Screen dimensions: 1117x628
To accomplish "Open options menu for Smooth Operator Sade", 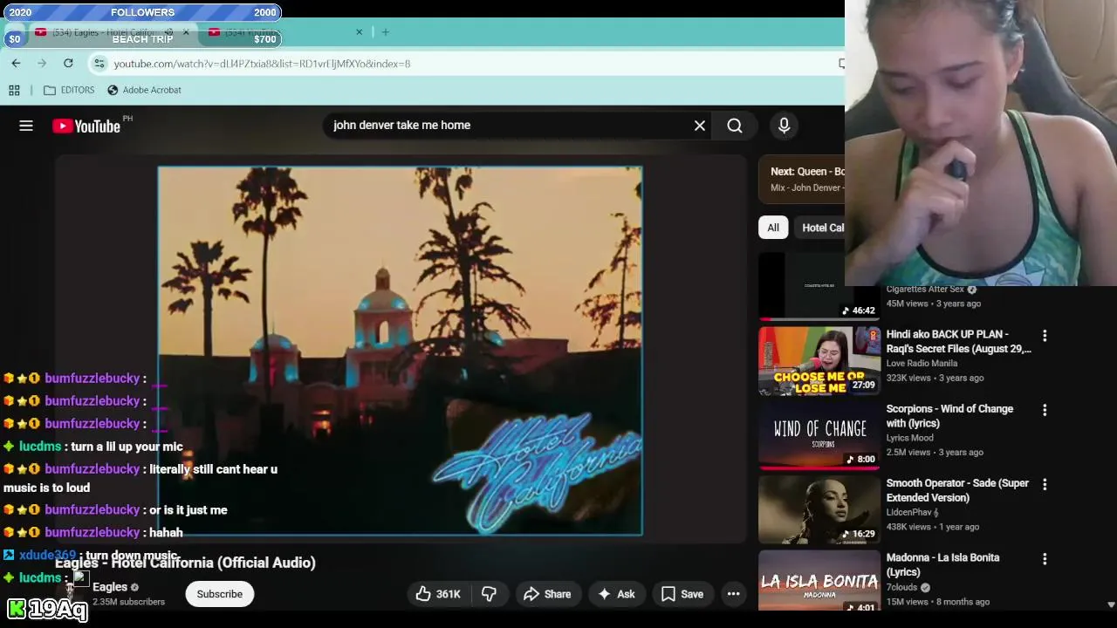I will click(x=1045, y=484).
